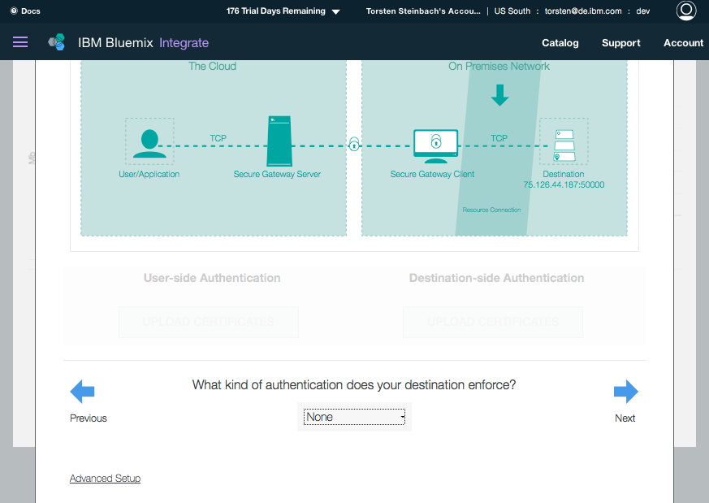
Task: Click the Secure Gateway Client label
Action: [432, 174]
